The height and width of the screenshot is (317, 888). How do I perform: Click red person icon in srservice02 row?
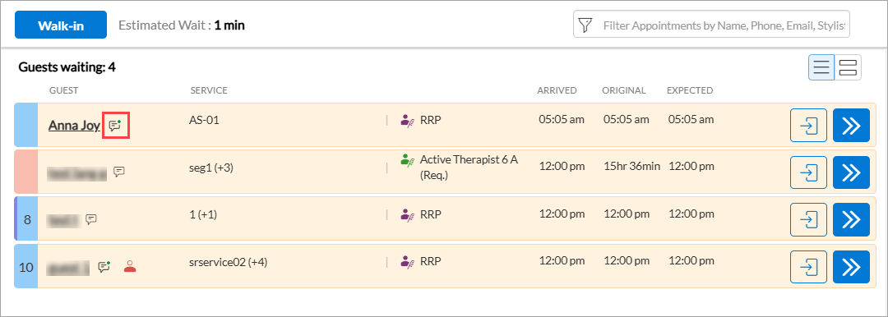pos(130,266)
